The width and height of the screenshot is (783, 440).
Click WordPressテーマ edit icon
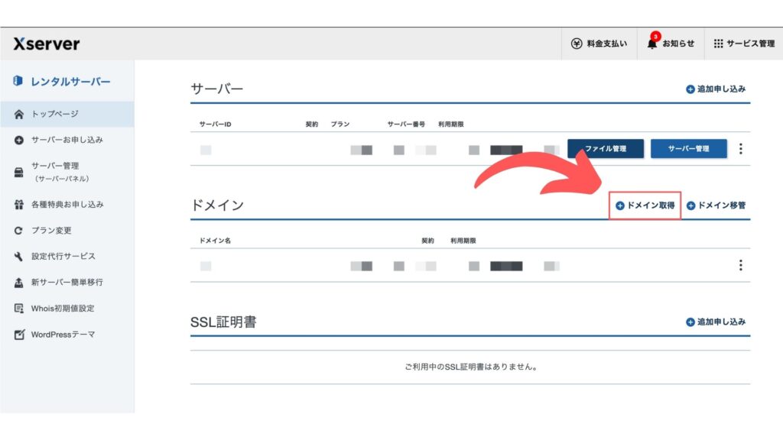point(19,335)
